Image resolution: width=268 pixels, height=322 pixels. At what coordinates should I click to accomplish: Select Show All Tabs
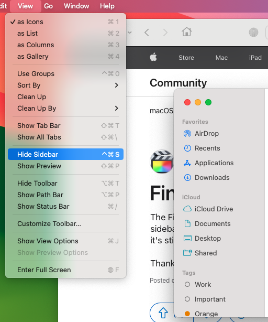coord(65,137)
